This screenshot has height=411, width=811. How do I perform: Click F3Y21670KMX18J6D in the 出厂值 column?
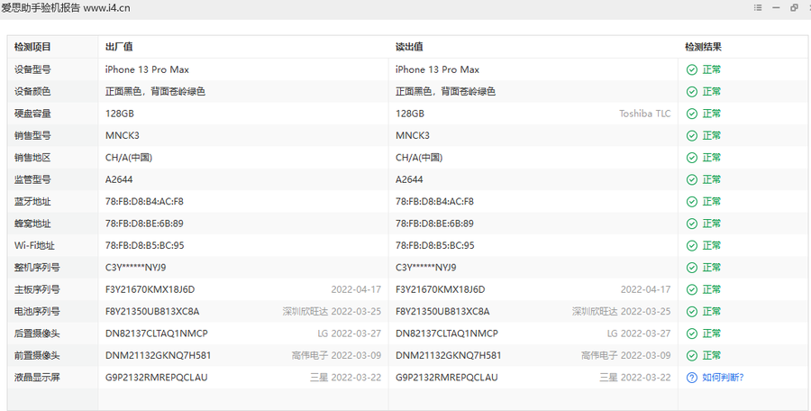click(x=150, y=290)
